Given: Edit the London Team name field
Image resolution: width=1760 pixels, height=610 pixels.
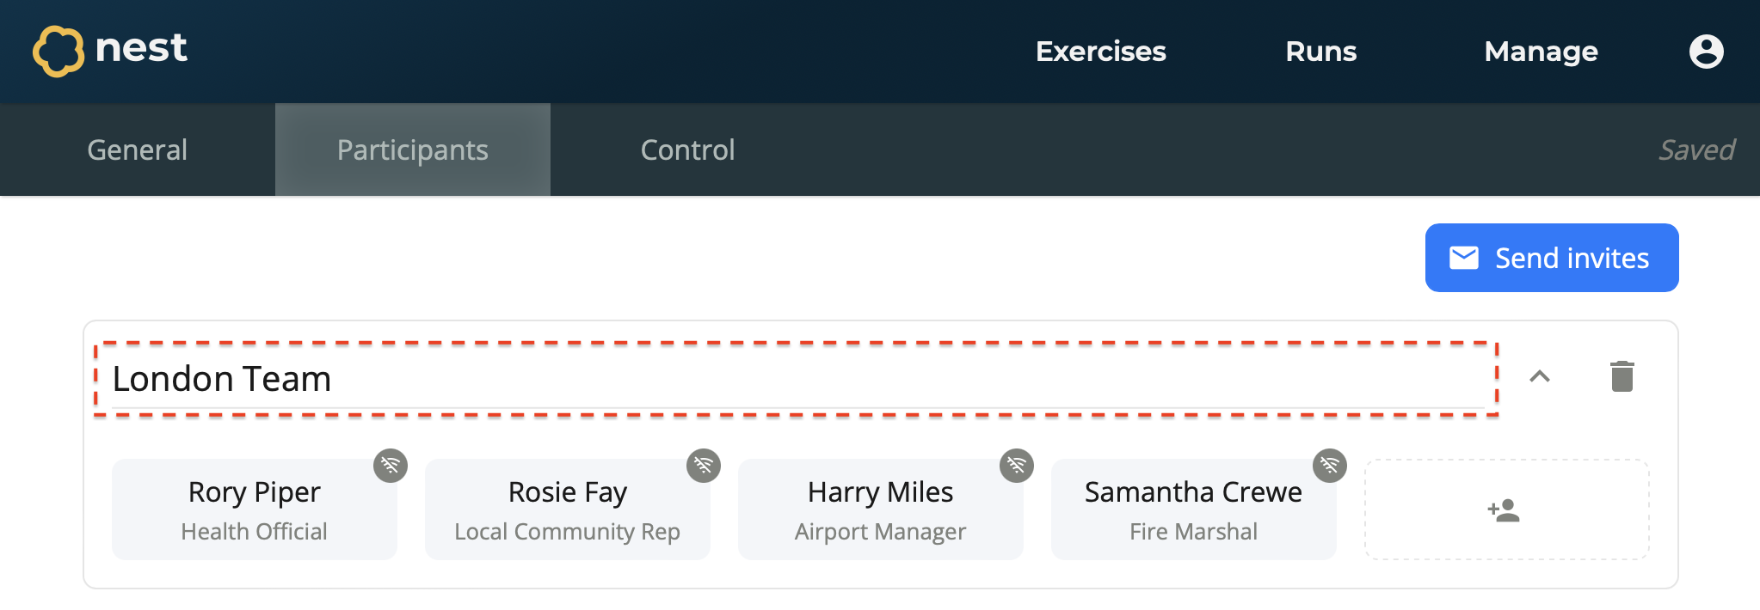Looking at the screenshot, I should pyautogui.click(x=796, y=379).
